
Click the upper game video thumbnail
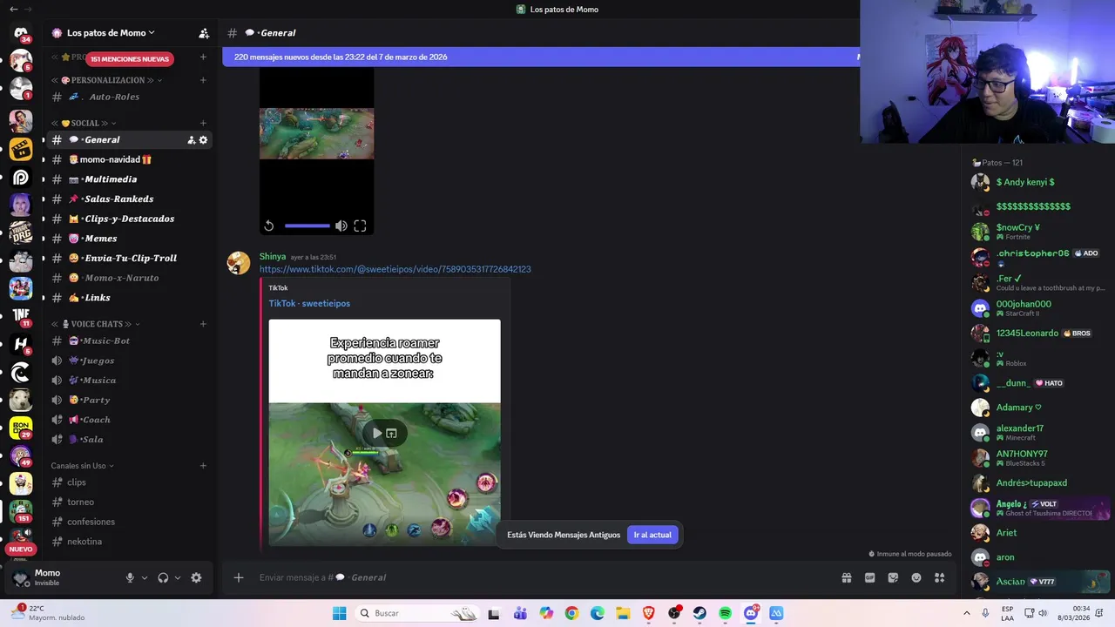point(317,133)
